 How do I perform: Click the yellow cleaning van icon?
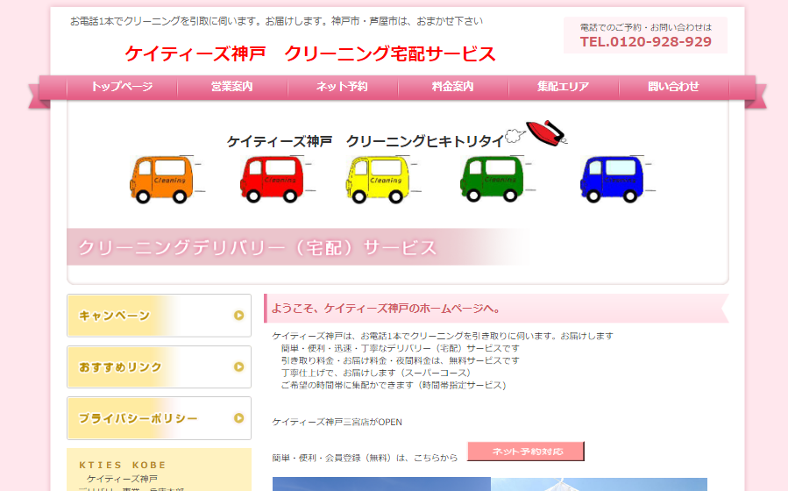pyautogui.click(x=378, y=180)
